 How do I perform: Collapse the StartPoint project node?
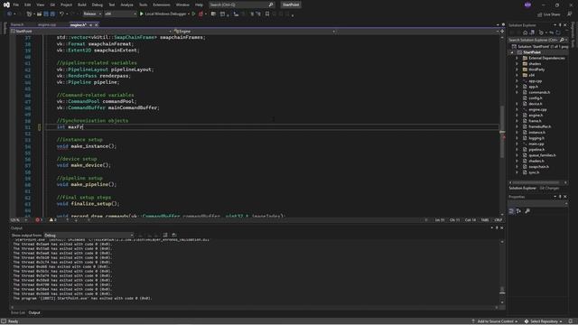[512, 52]
